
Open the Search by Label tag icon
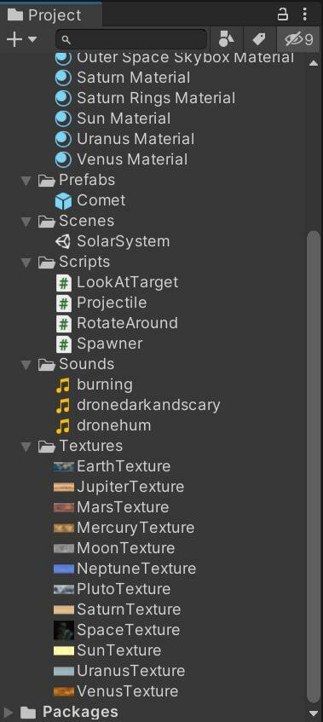point(259,39)
